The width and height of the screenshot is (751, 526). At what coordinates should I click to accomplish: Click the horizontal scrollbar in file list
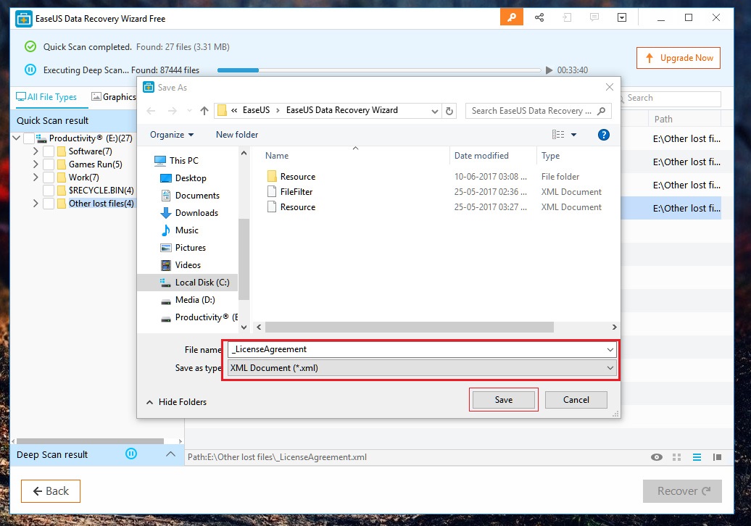(x=410, y=327)
